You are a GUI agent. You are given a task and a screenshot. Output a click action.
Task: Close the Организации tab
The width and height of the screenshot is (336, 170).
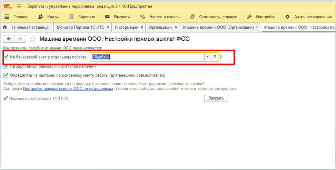[x=176, y=28]
